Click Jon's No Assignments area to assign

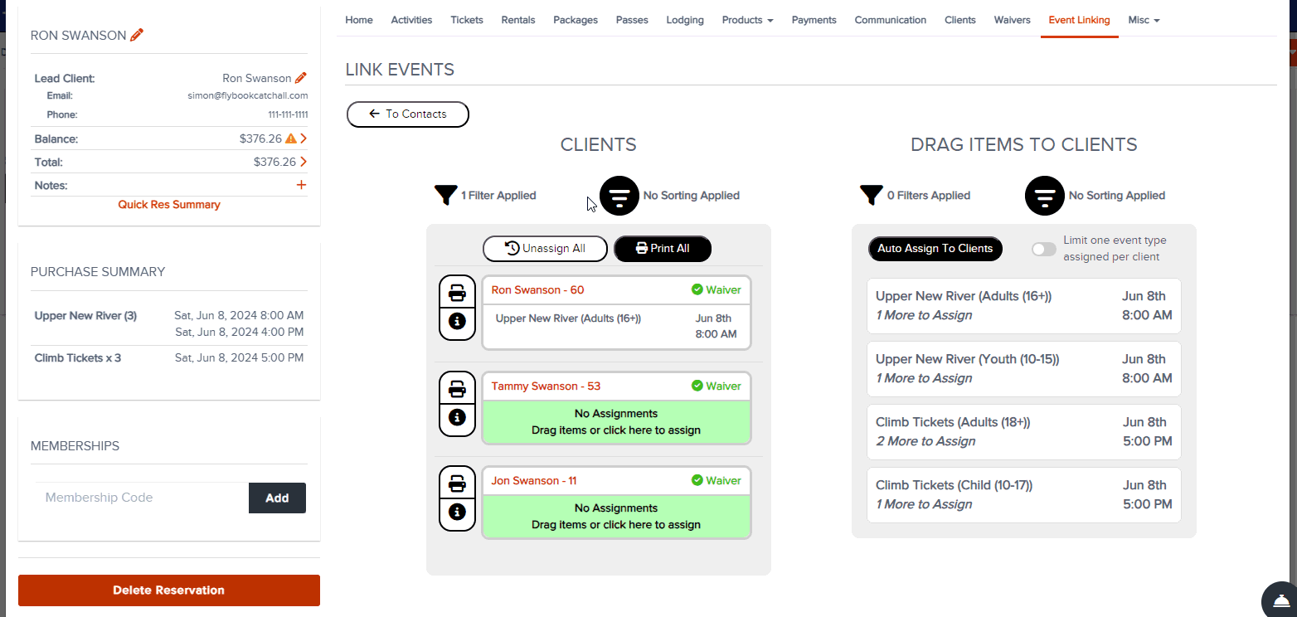pyautogui.click(x=616, y=517)
